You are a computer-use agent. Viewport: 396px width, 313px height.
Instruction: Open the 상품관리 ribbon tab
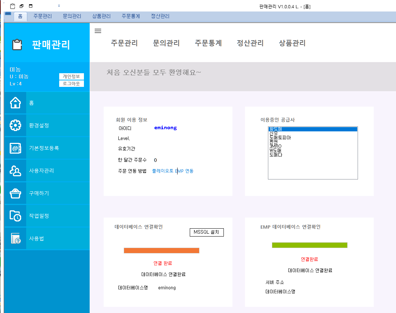[x=101, y=16]
